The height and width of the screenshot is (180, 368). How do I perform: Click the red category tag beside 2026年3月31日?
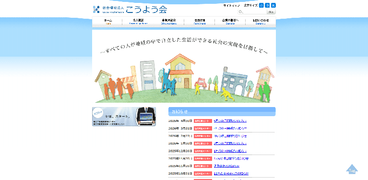click(x=203, y=129)
